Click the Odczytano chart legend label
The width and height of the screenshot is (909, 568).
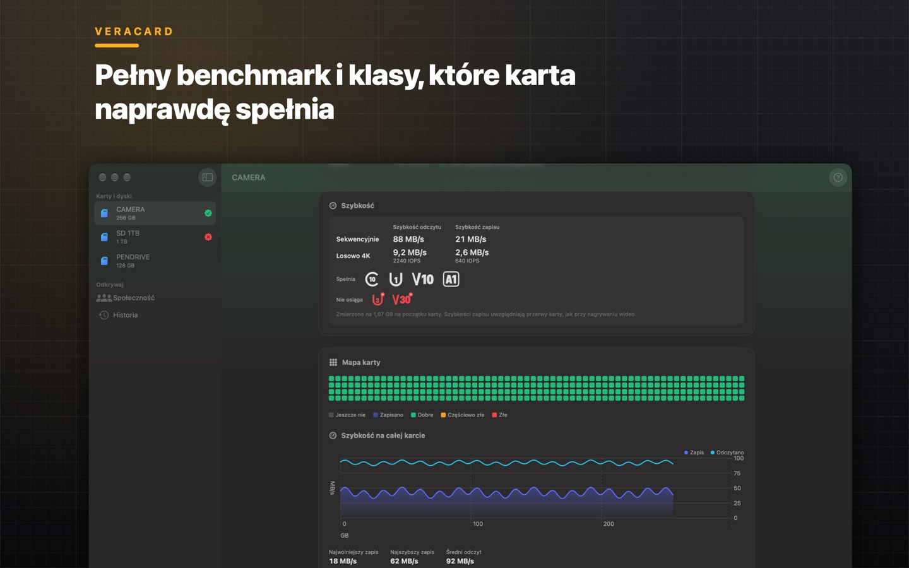pos(730,453)
